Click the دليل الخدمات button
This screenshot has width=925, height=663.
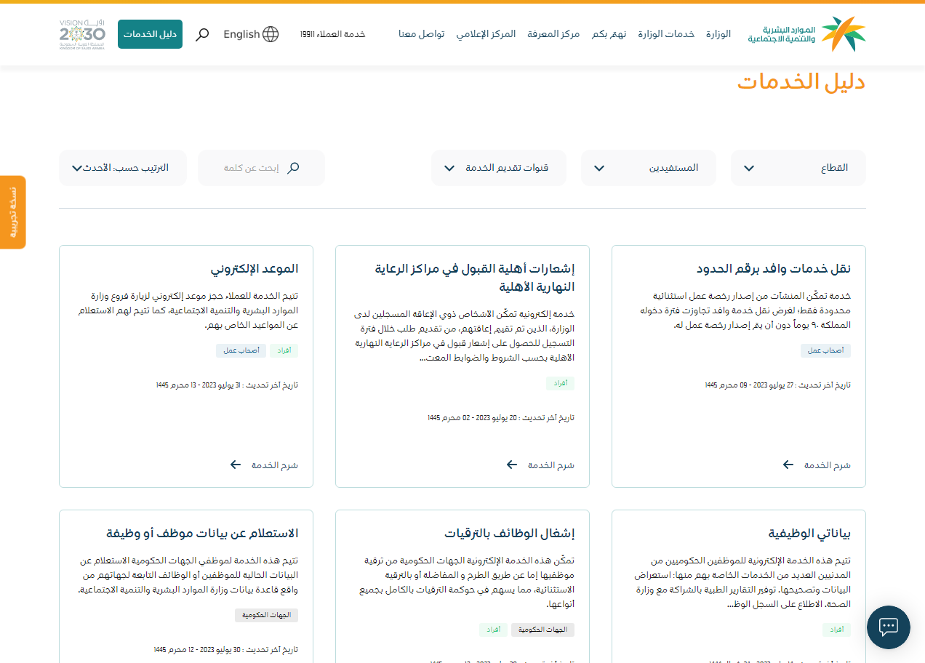(x=150, y=34)
